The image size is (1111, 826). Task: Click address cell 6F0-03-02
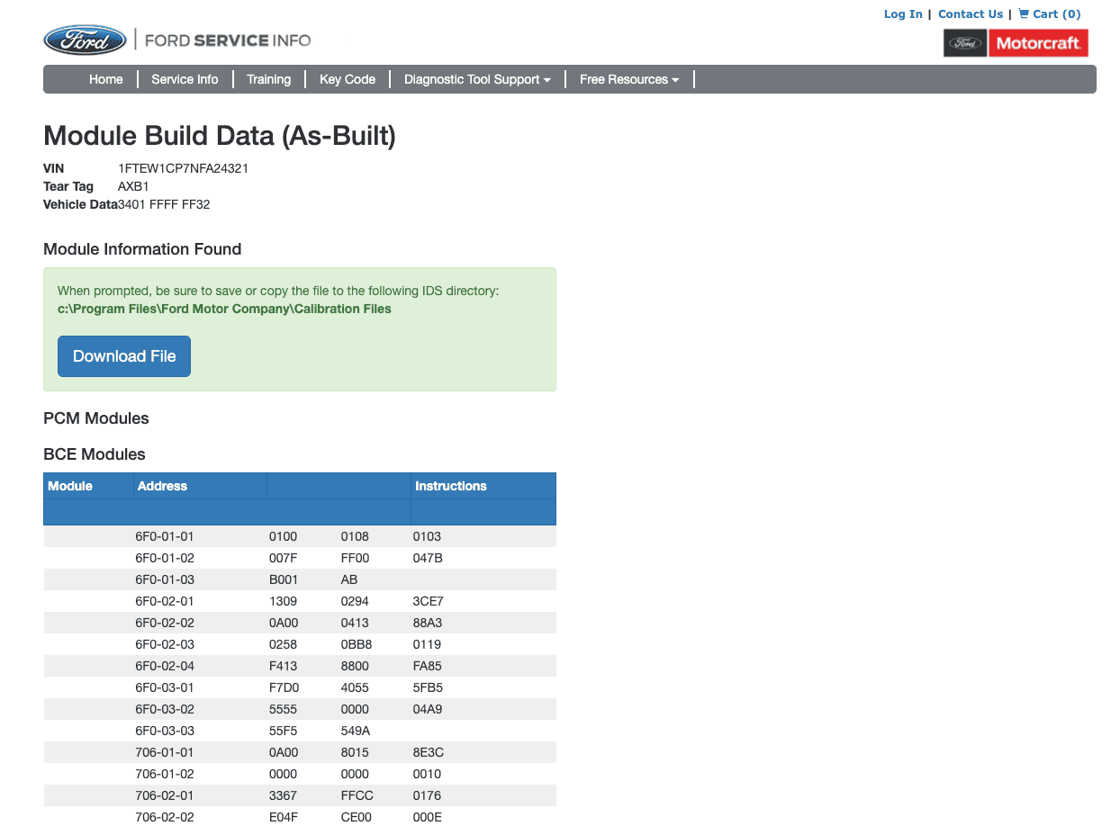coord(165,709)
